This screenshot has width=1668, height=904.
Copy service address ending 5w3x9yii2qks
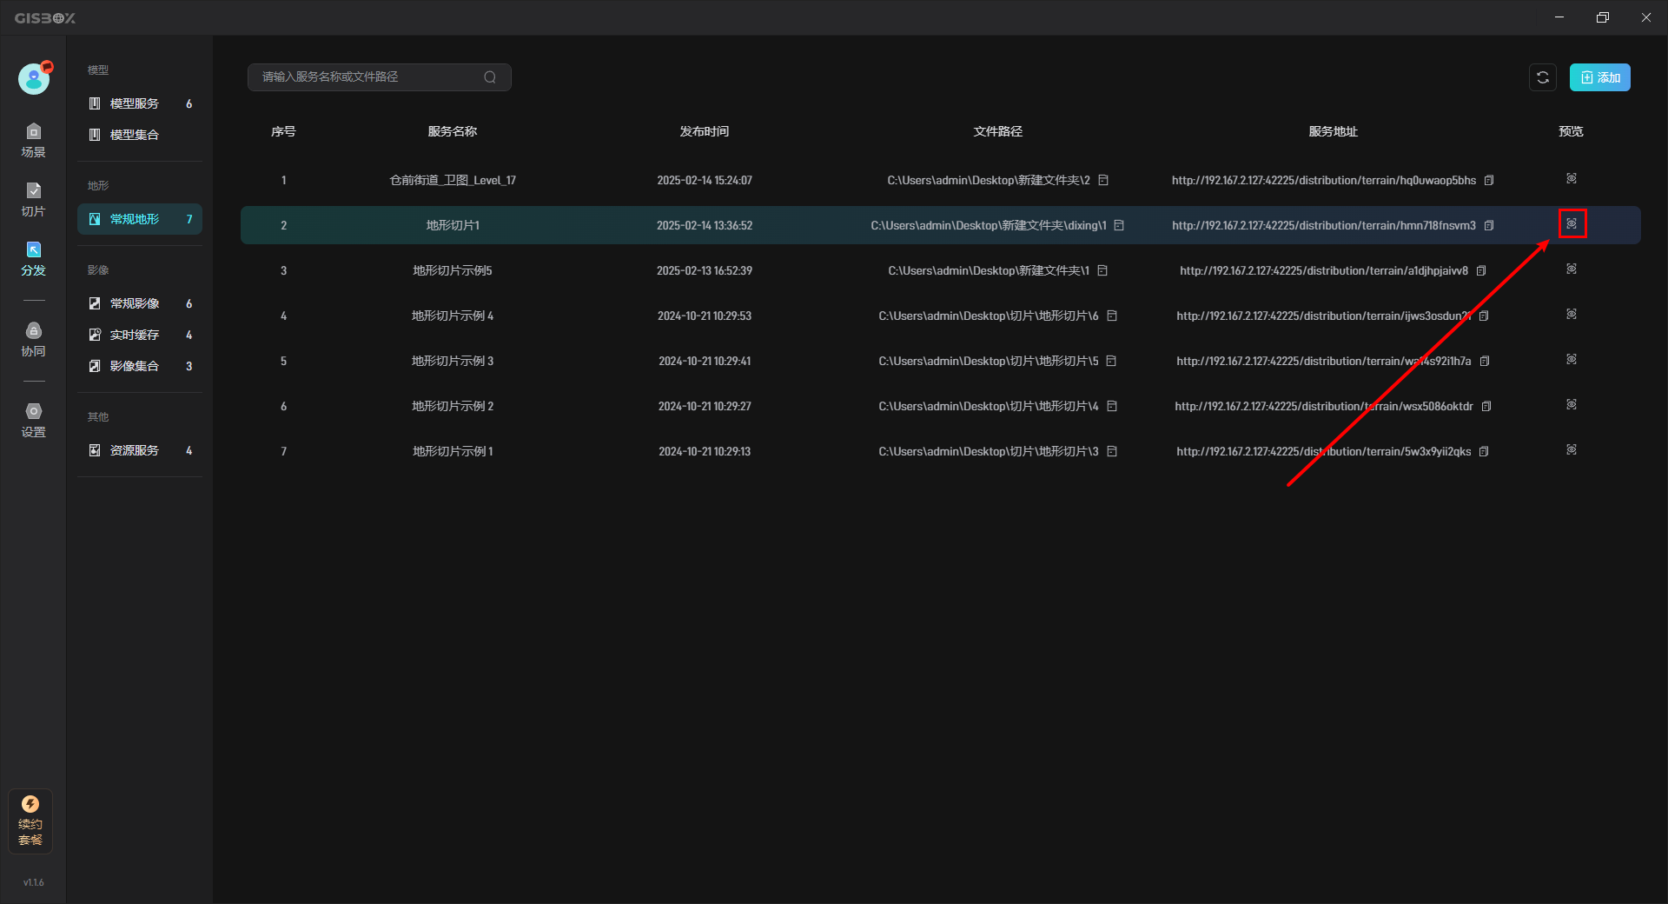click(x=1484, y=451)
